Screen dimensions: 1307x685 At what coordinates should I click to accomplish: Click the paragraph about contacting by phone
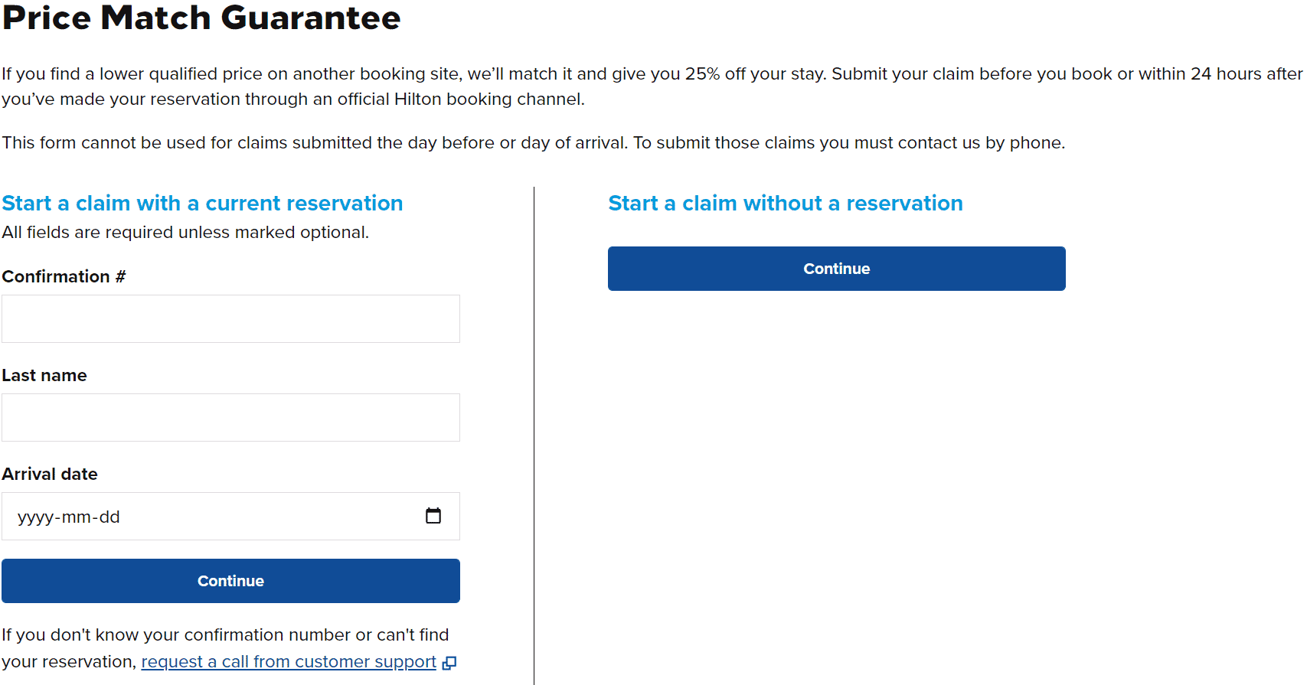[533, 142]
